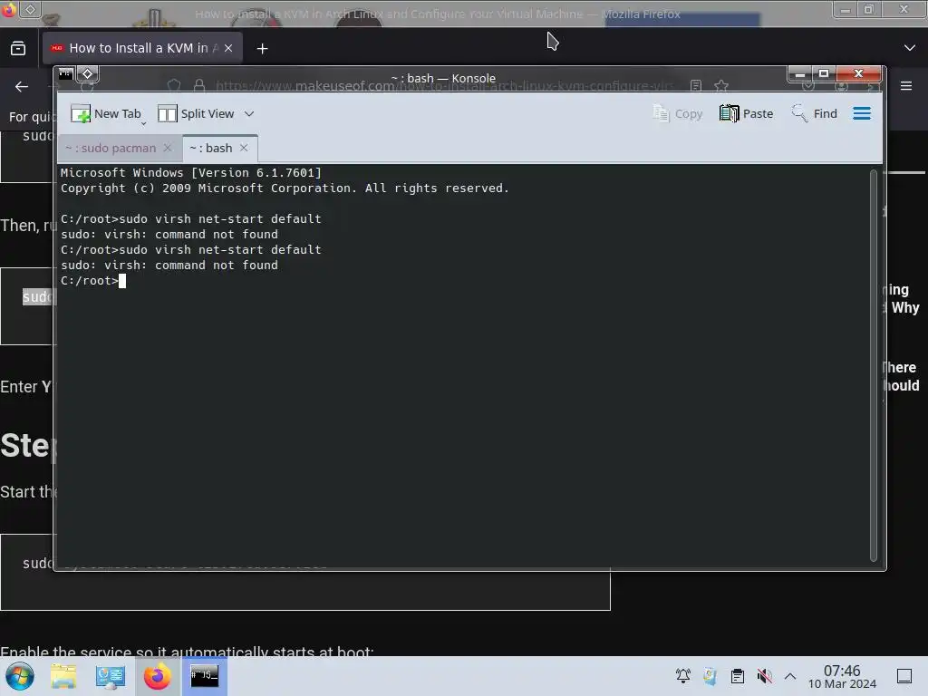Click 'Microsoft Windows [Version 6.1.7601]' text
The height and width of the screenshot is (696, 928).
pyautogui.click(x=190, y=173)
